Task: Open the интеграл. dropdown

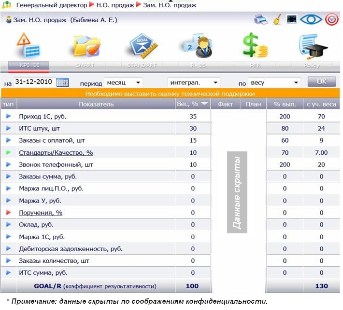Action: pyautogui.click(x=194, y=83)
